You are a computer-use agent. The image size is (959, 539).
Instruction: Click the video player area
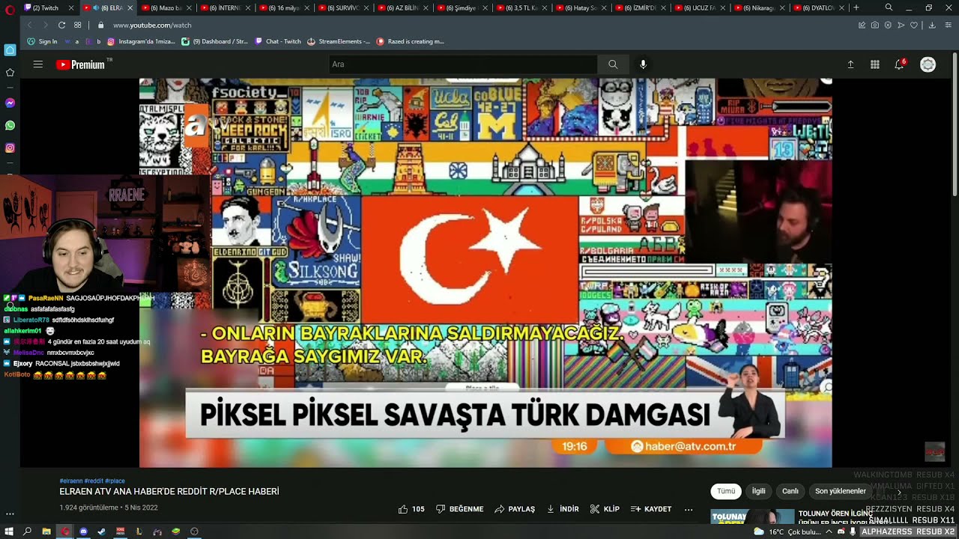[485, 272]
